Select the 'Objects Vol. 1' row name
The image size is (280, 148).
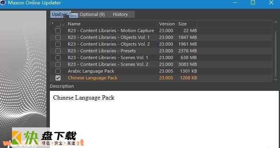click(108, 37)
